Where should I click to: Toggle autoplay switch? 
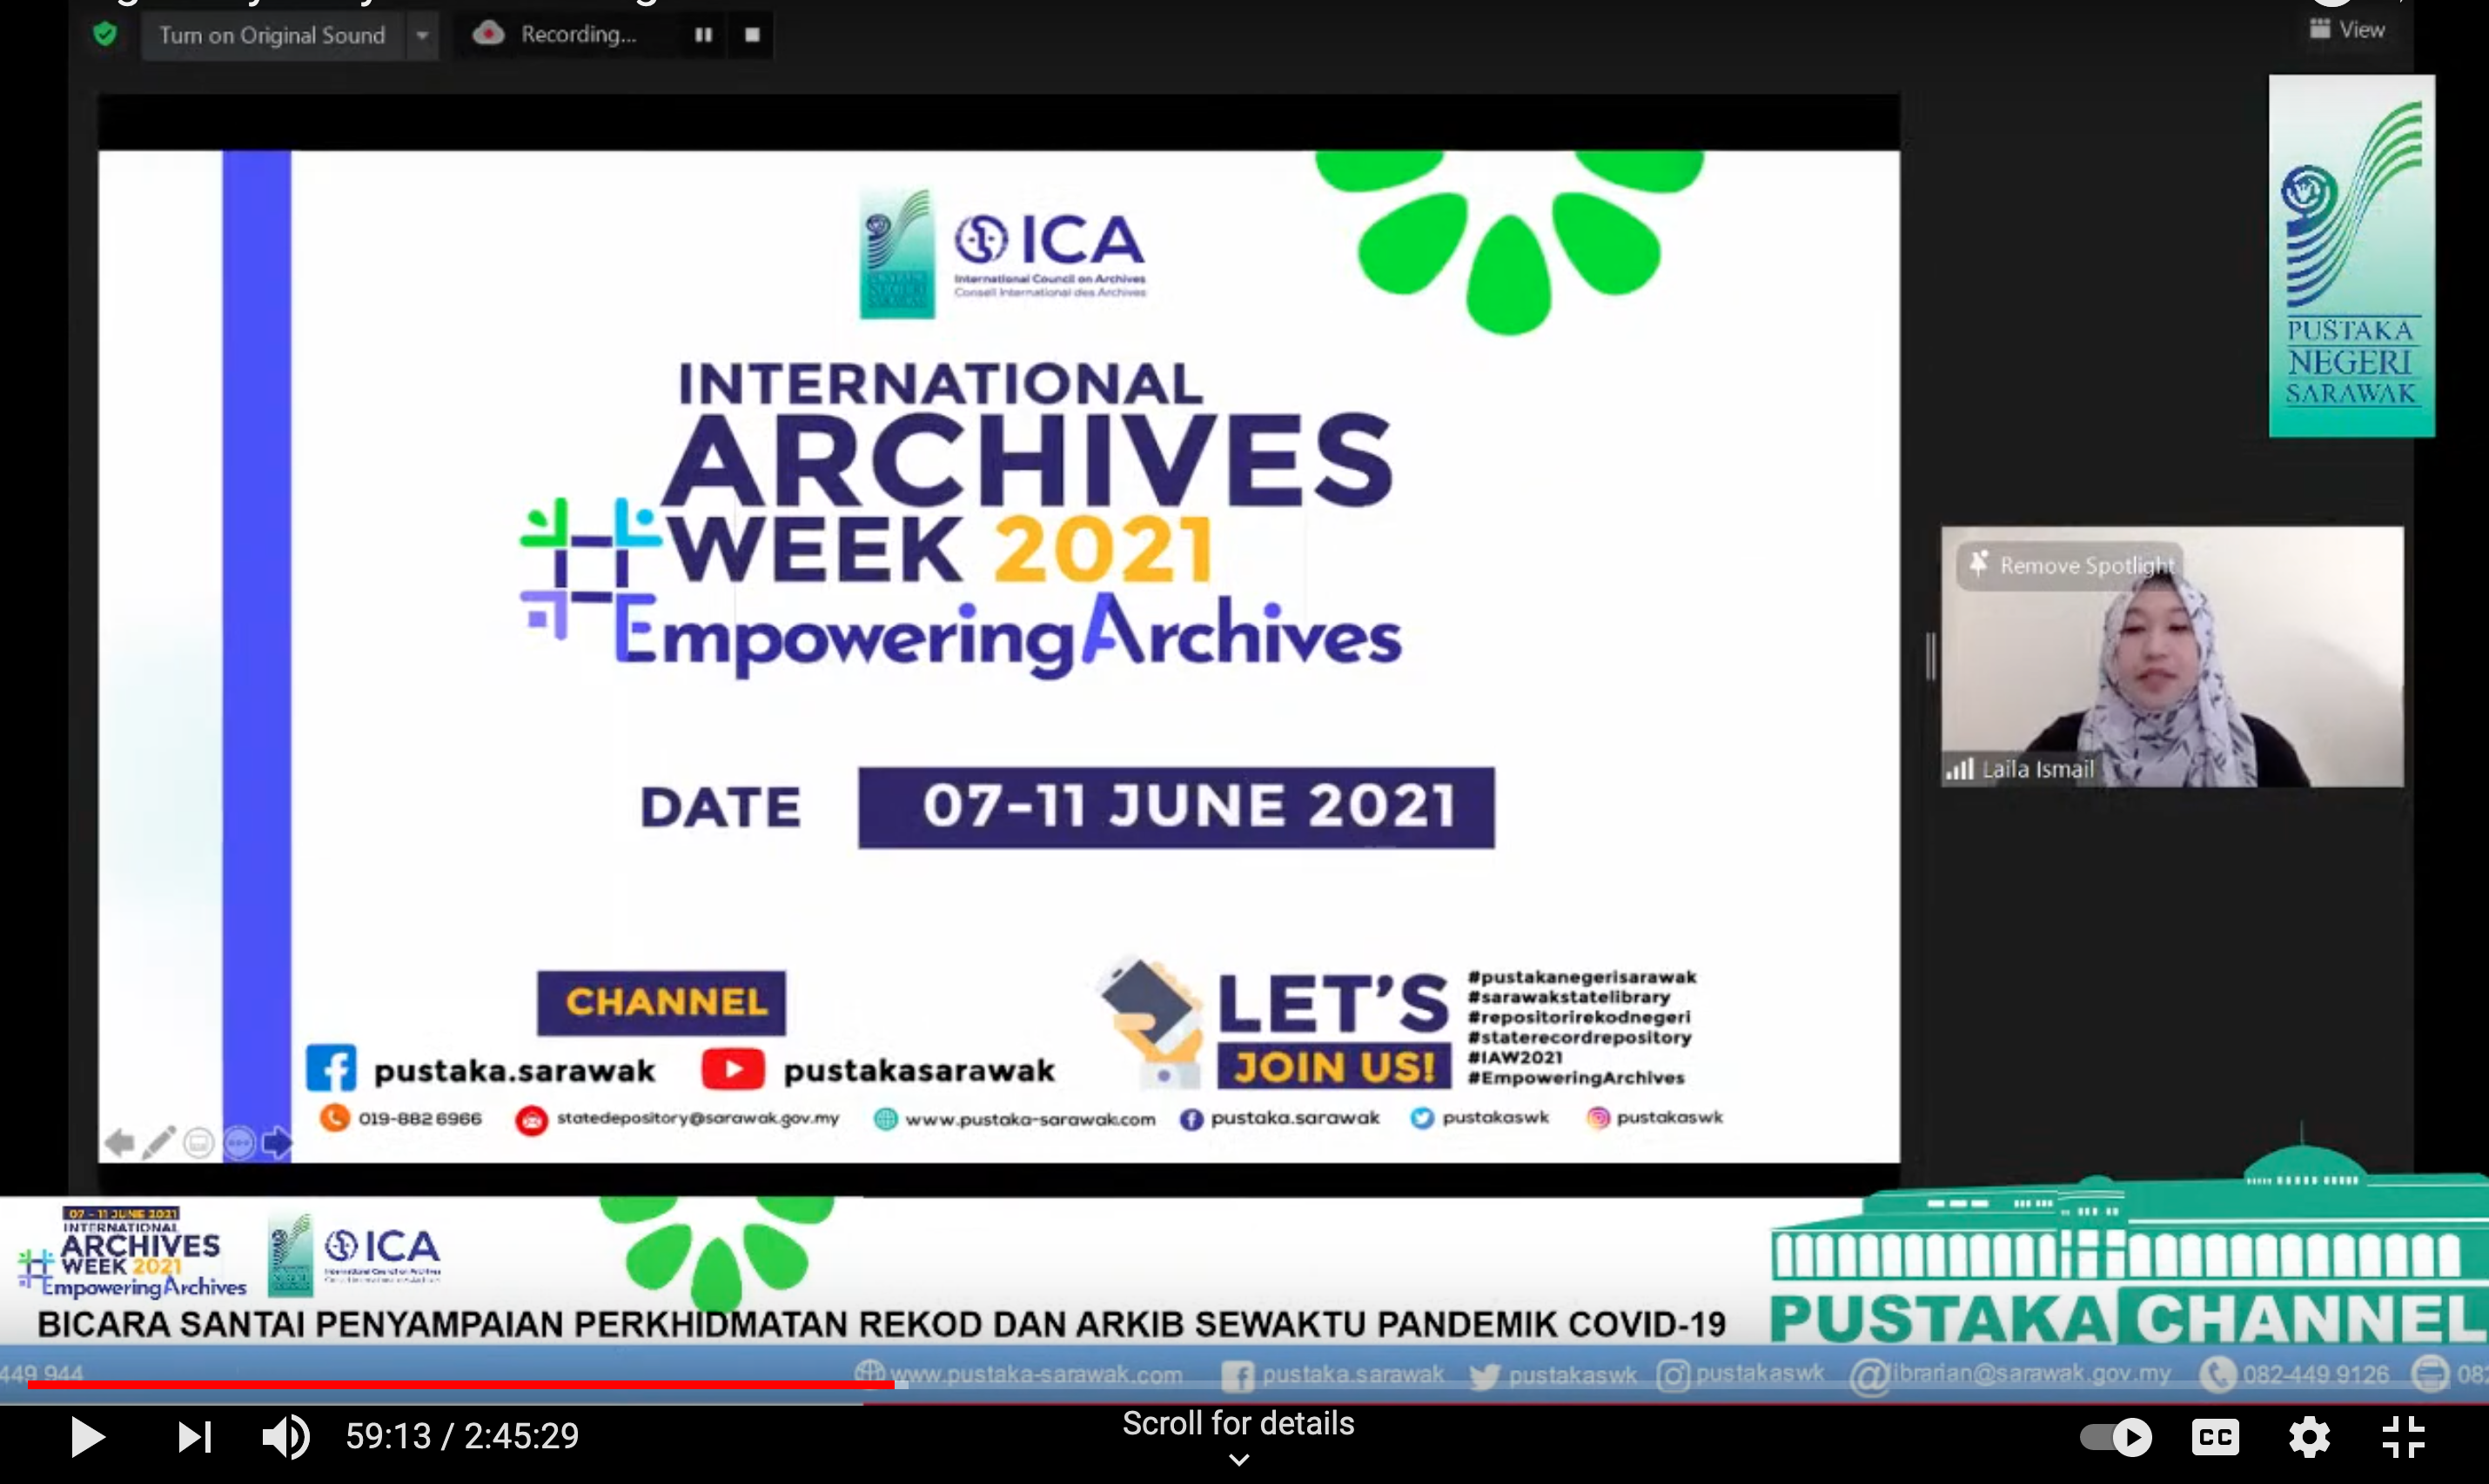[x=2116, y=1437]
